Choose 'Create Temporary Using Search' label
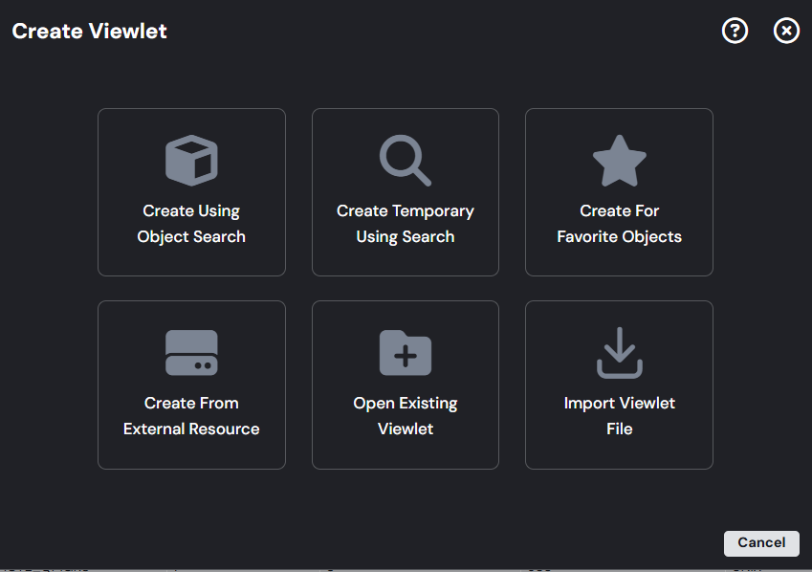 coord(405,224)
